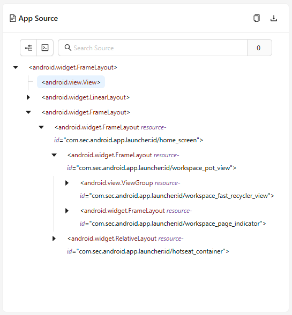Toggle attributes tree view icon button
292x315 pixels.
click(28, 48)
